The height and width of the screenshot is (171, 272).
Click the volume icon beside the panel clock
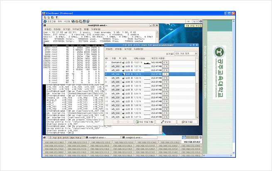click(x=201, y=21)
